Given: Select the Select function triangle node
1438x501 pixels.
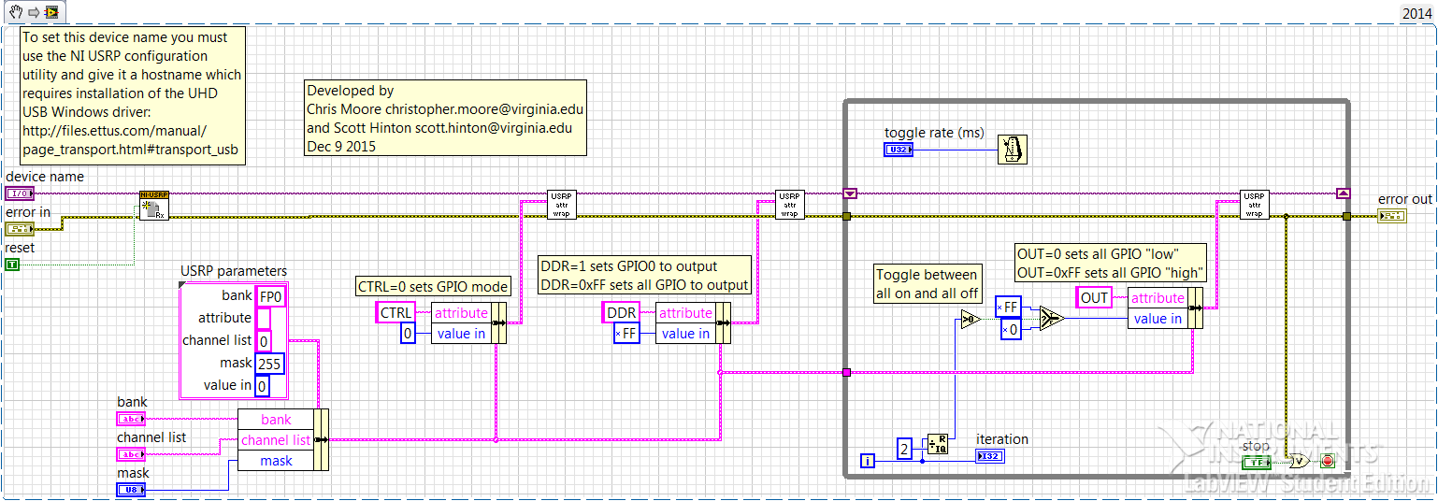Looking at the screenshot, I should tap(1052, 319).
